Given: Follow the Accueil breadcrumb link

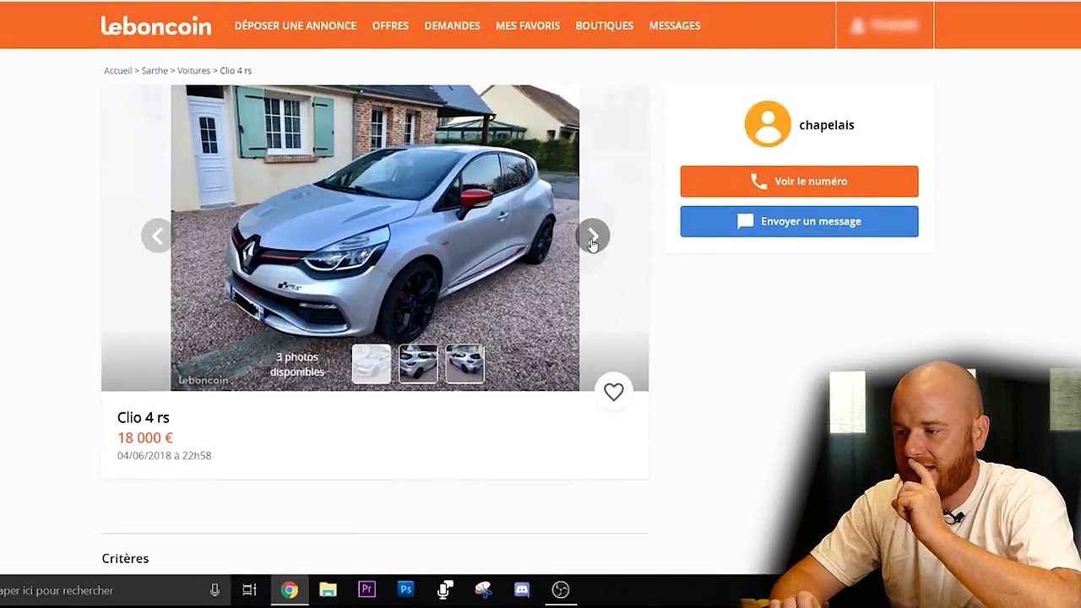Looking at the screenshot, I should (x=117, y=70).
